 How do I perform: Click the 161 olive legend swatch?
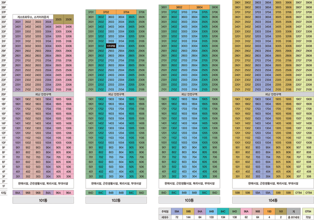tap(281, 211)
